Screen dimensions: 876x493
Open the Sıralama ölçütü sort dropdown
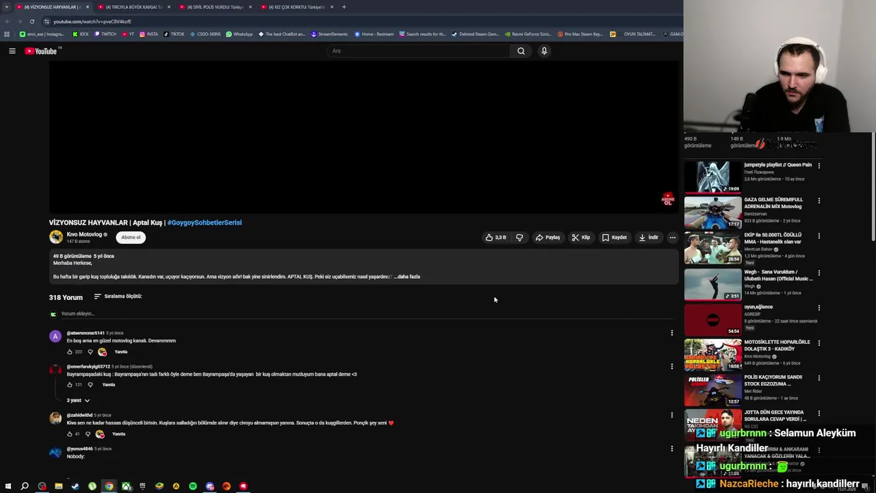point(118,296)
